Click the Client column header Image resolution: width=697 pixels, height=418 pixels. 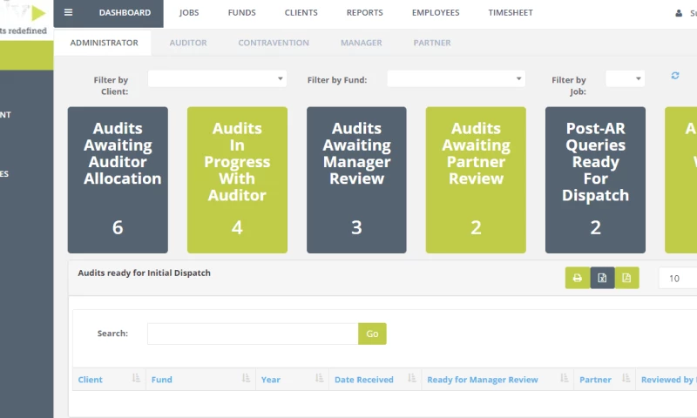tap(91, 380)
